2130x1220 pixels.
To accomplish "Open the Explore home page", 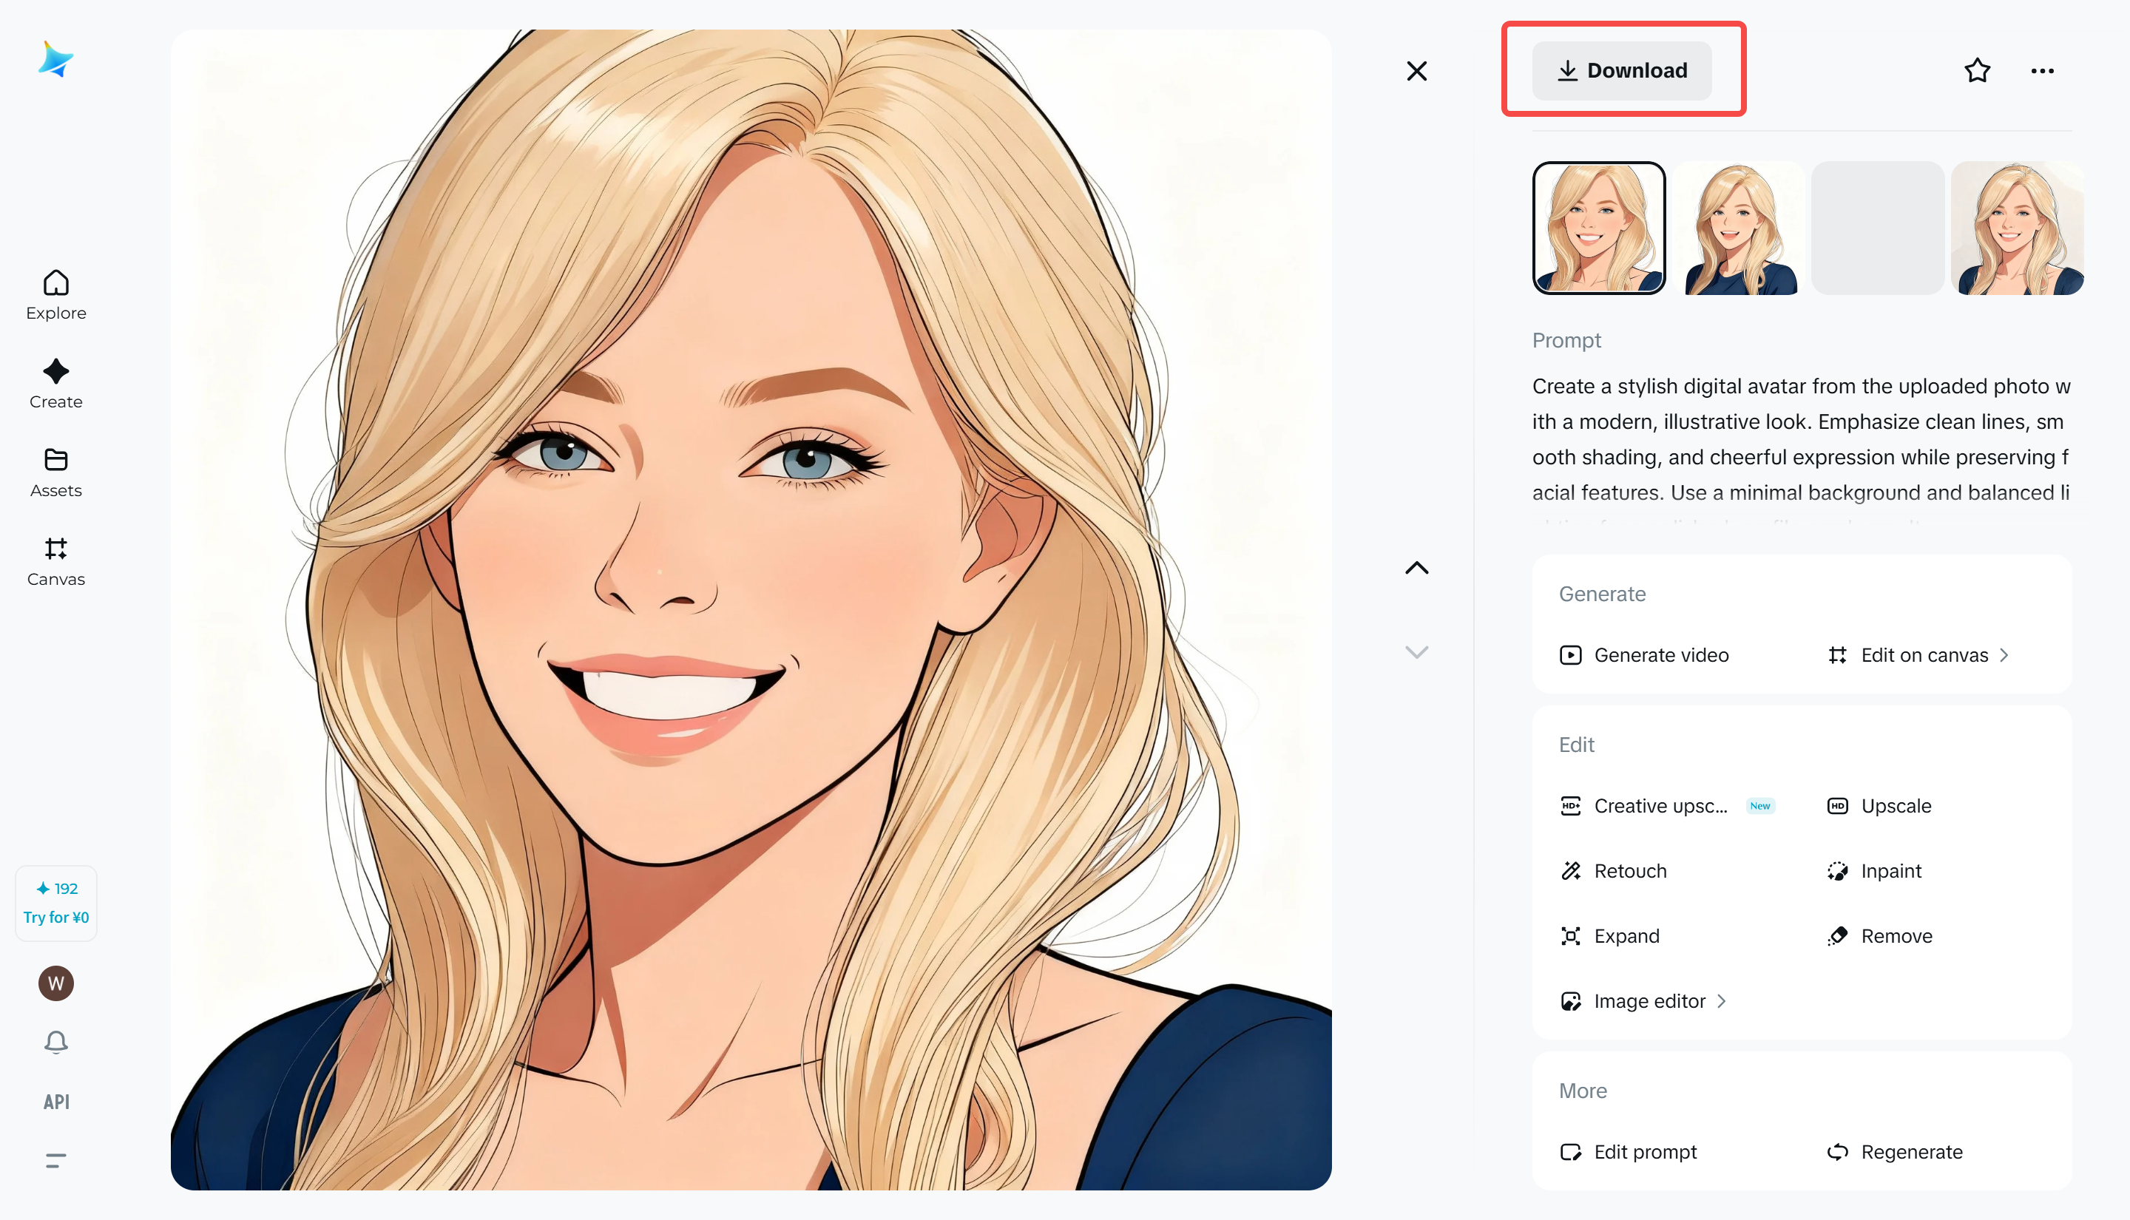I will [x=56, y=295].
